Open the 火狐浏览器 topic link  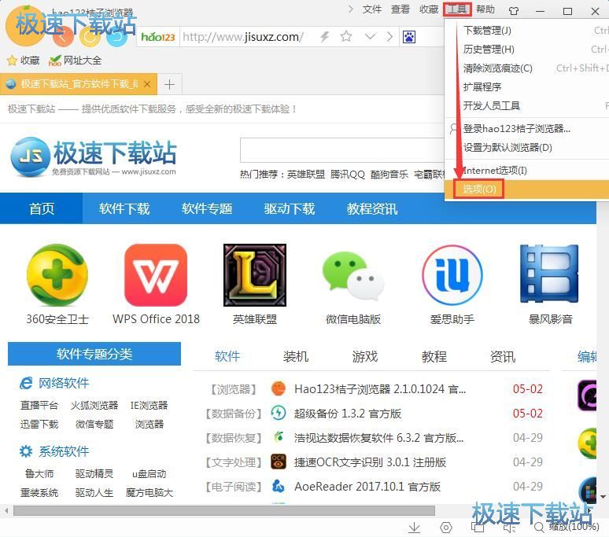pyautogui.click(x=94, y=405)
